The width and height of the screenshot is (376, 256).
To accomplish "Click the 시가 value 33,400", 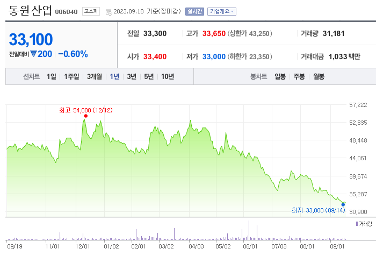I will (x=155, y=56).
